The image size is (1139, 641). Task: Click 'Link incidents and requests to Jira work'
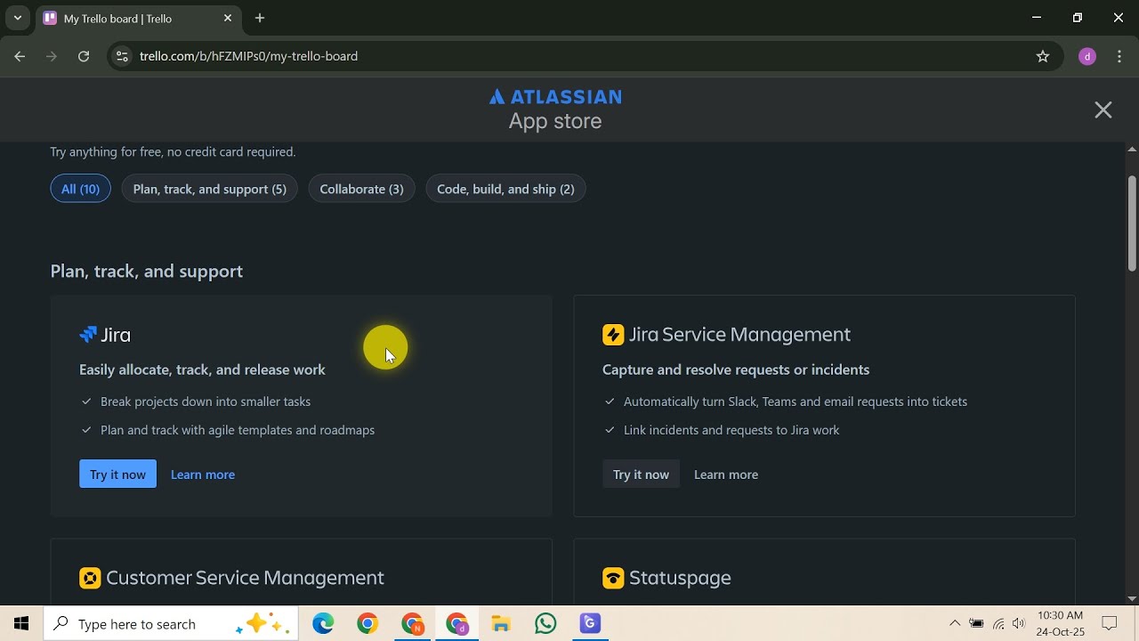[731, 430]
